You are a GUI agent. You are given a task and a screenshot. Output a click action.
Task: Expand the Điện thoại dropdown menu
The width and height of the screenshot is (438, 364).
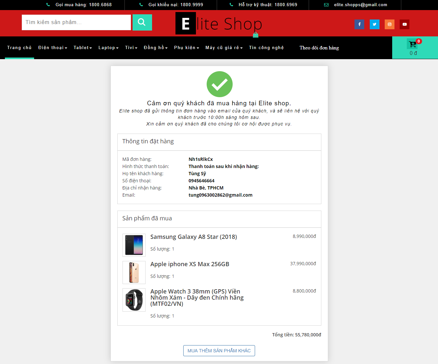[x=53, y=47]
